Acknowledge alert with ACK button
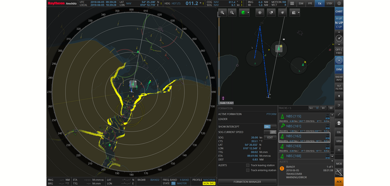This screenshot has width=390, height=186. 339,182
